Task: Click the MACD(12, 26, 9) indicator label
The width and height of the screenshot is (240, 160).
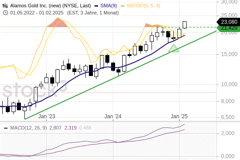Action: click(28, 128)
